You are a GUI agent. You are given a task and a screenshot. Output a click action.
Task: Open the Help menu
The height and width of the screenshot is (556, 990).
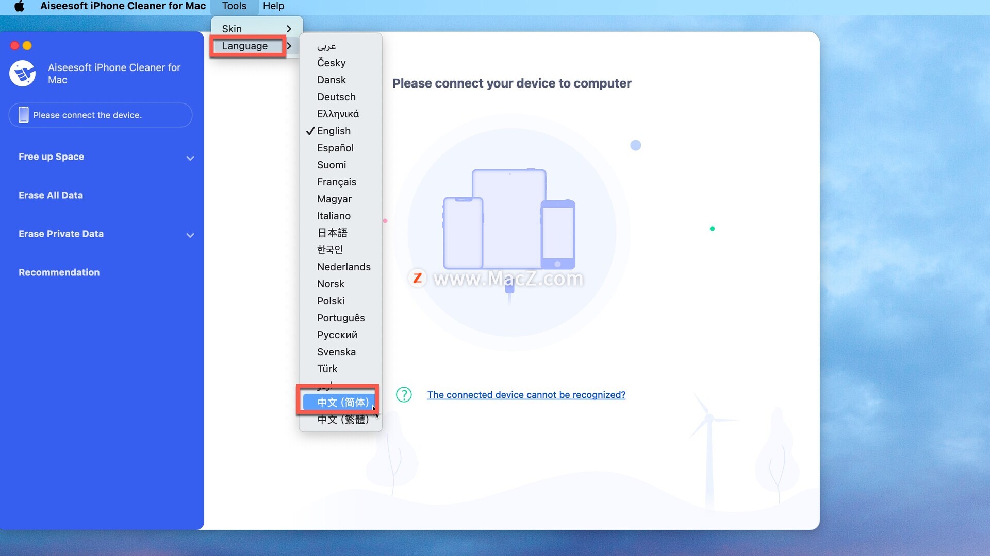tap(273, 6)
